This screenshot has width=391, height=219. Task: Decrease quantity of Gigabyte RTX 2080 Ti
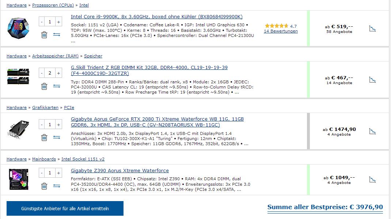(x=42, y=124)
